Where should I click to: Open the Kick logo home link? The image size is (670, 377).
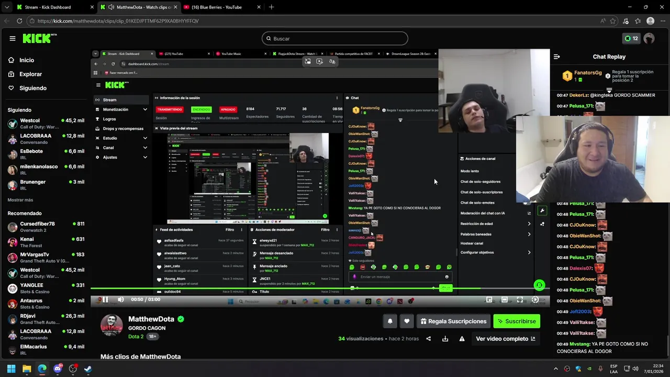(39, 38)
